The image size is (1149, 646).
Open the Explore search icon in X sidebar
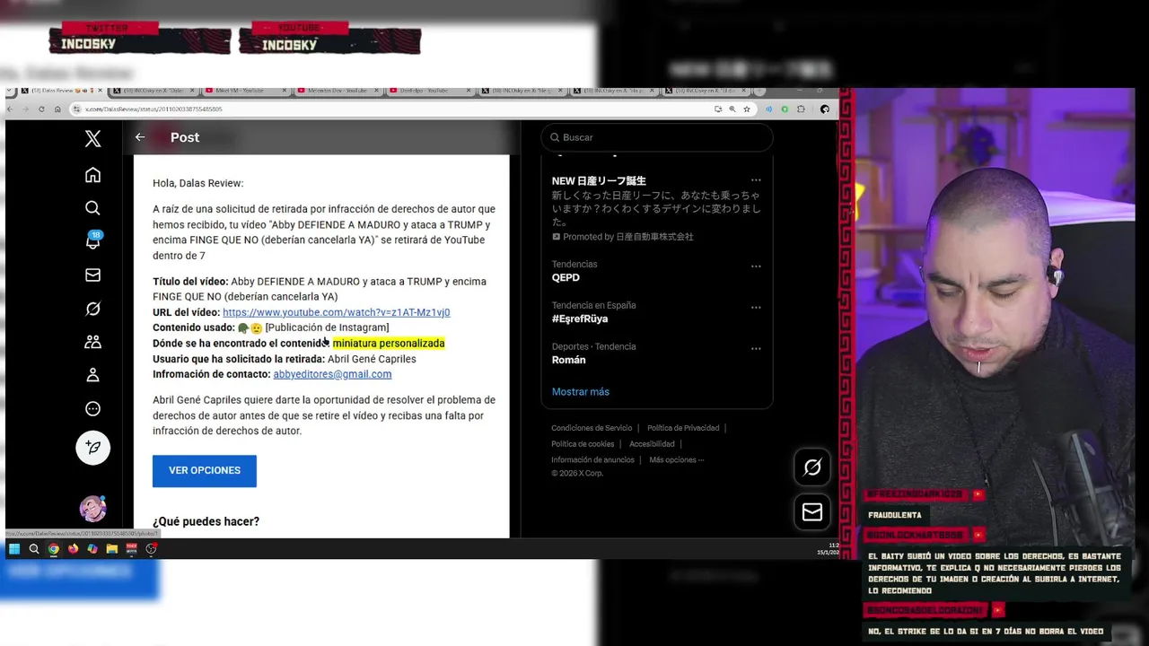(x=92, y=208)
